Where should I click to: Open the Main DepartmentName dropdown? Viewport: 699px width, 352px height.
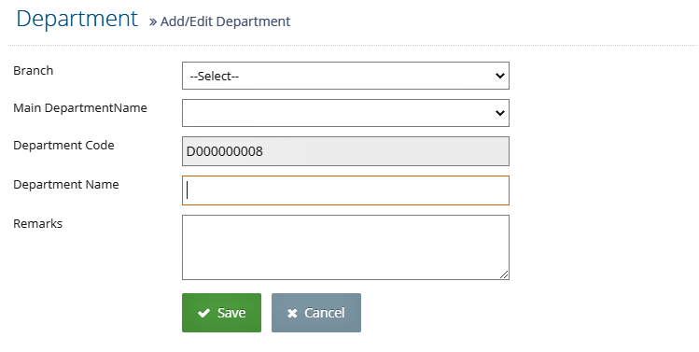(x=345, y=113)
